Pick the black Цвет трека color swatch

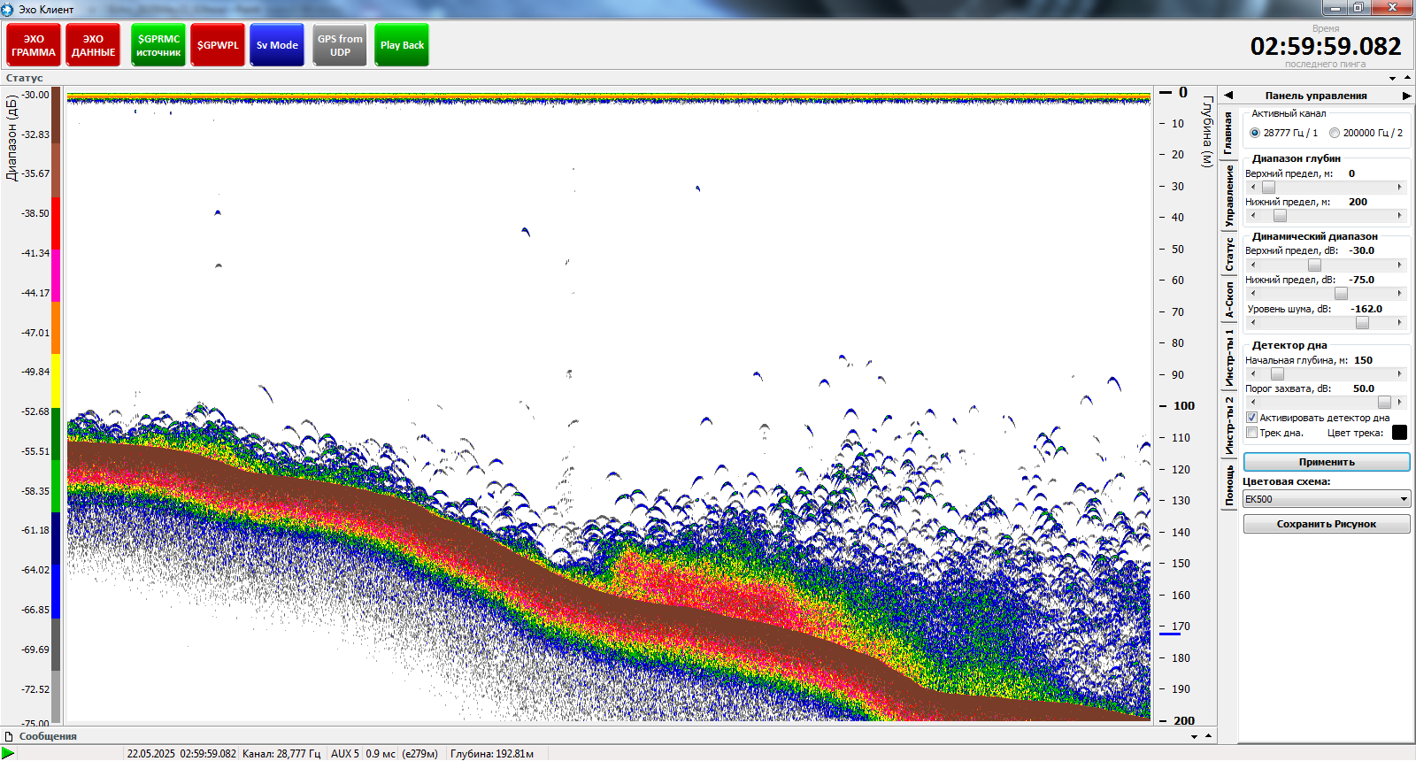tap(1399, 433)
